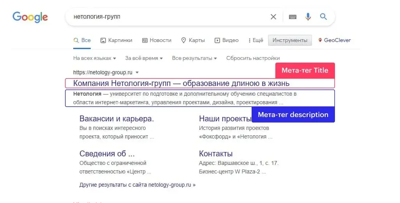The height and width of the screenshot is (203, 400).
Task: Switch to the Картинки tab
Action: (x=116, y=40)
